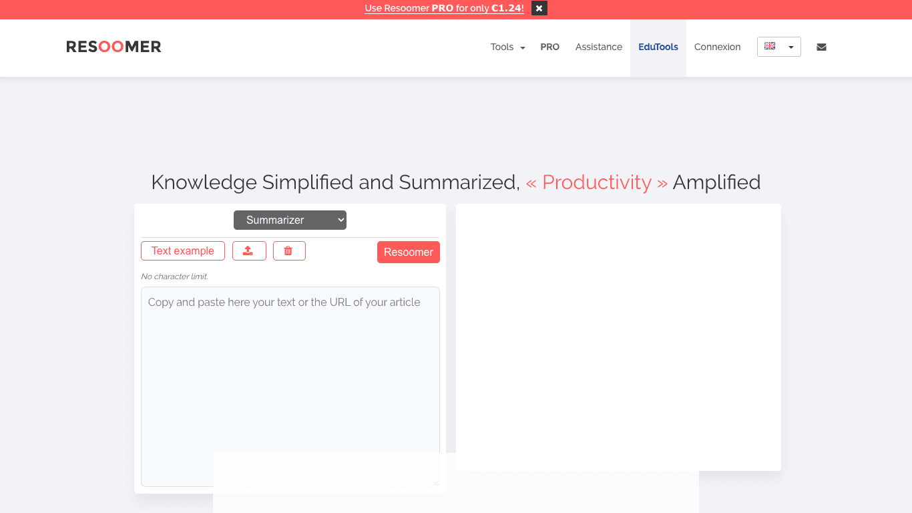Open the PRO page

pyautogui.click(x=549, y=47)
